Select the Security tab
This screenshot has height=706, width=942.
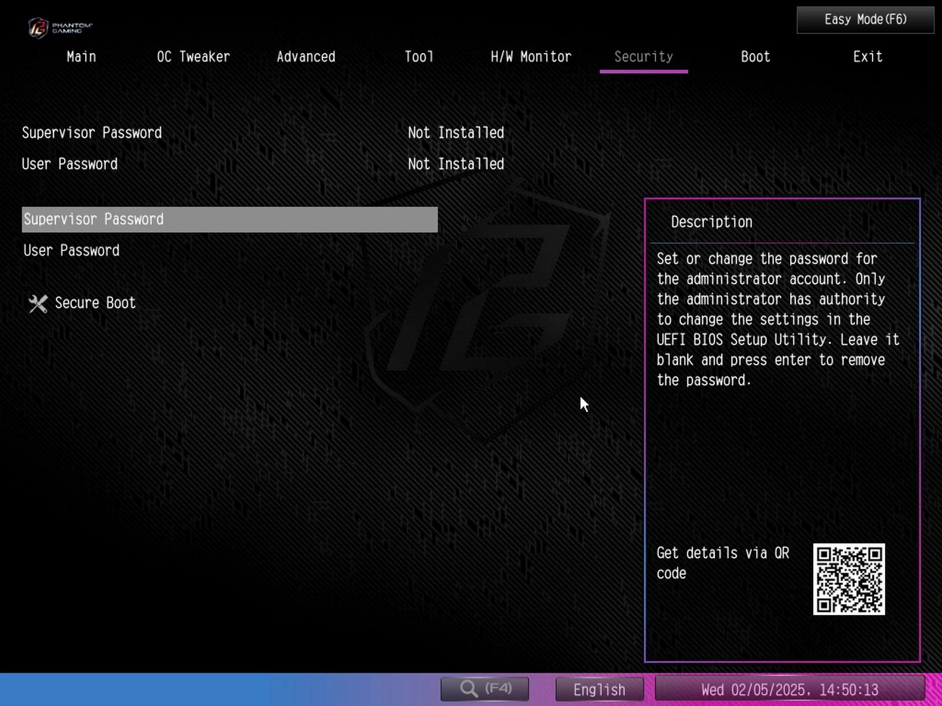643,57
